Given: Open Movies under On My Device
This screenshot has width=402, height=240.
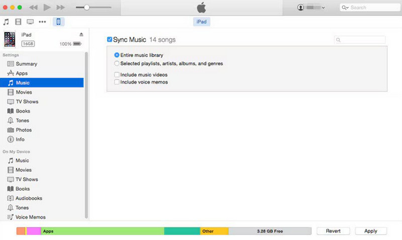Looking at the screenshot, I should tap(42, 170).
